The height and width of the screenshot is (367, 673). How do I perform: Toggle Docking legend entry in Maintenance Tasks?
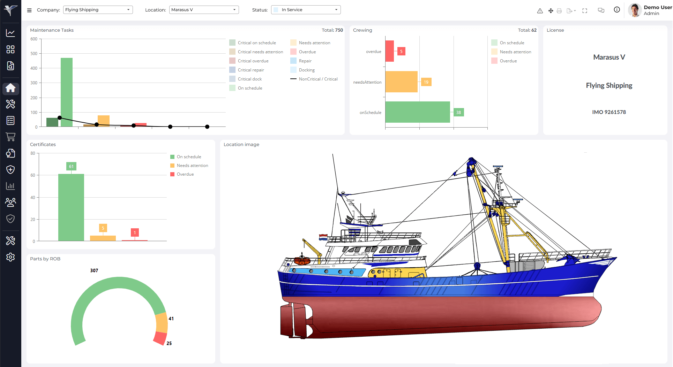pos(302,70)
